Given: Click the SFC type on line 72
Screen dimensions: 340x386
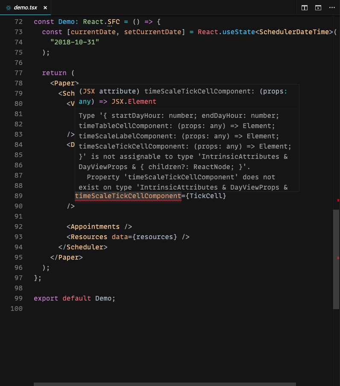Looking at the screenshot, I should [114, 22].
